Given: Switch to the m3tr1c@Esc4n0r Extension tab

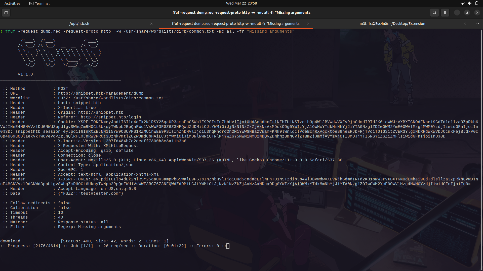Looking at the screenshot, I should (392, 23).
